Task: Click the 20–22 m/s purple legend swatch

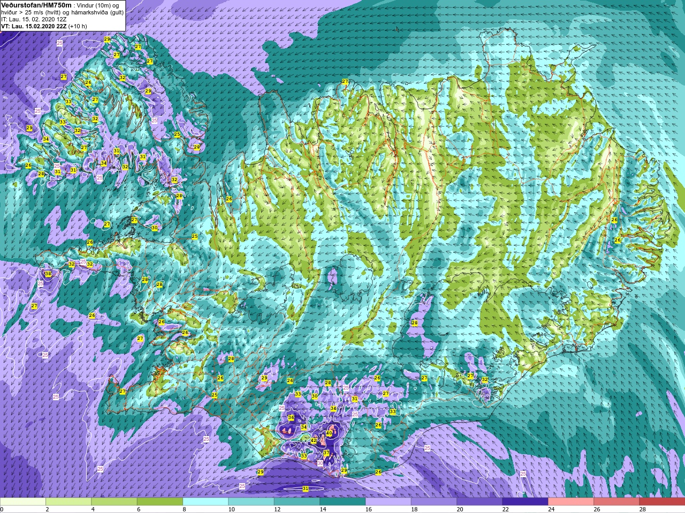Action: [x=479, y=502]
